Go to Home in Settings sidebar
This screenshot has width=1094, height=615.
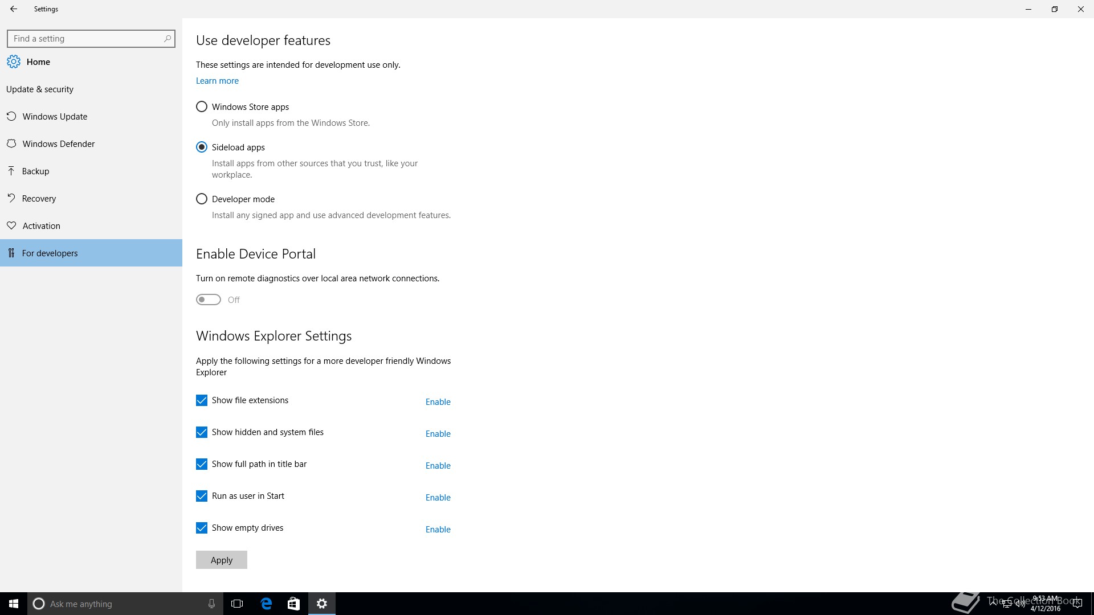91,61
